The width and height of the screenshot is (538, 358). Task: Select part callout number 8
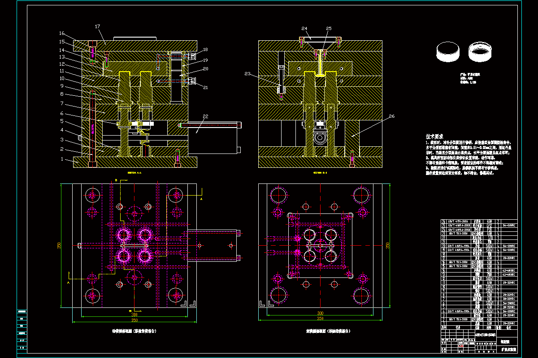[62, 94]
